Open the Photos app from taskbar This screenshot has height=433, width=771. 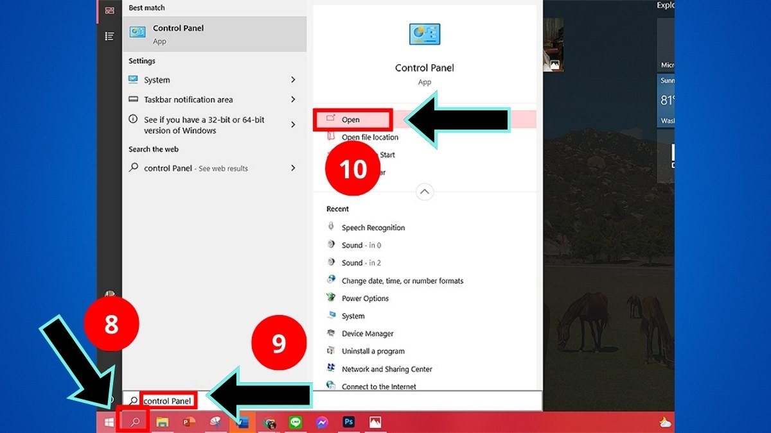[x=375, y=422]
